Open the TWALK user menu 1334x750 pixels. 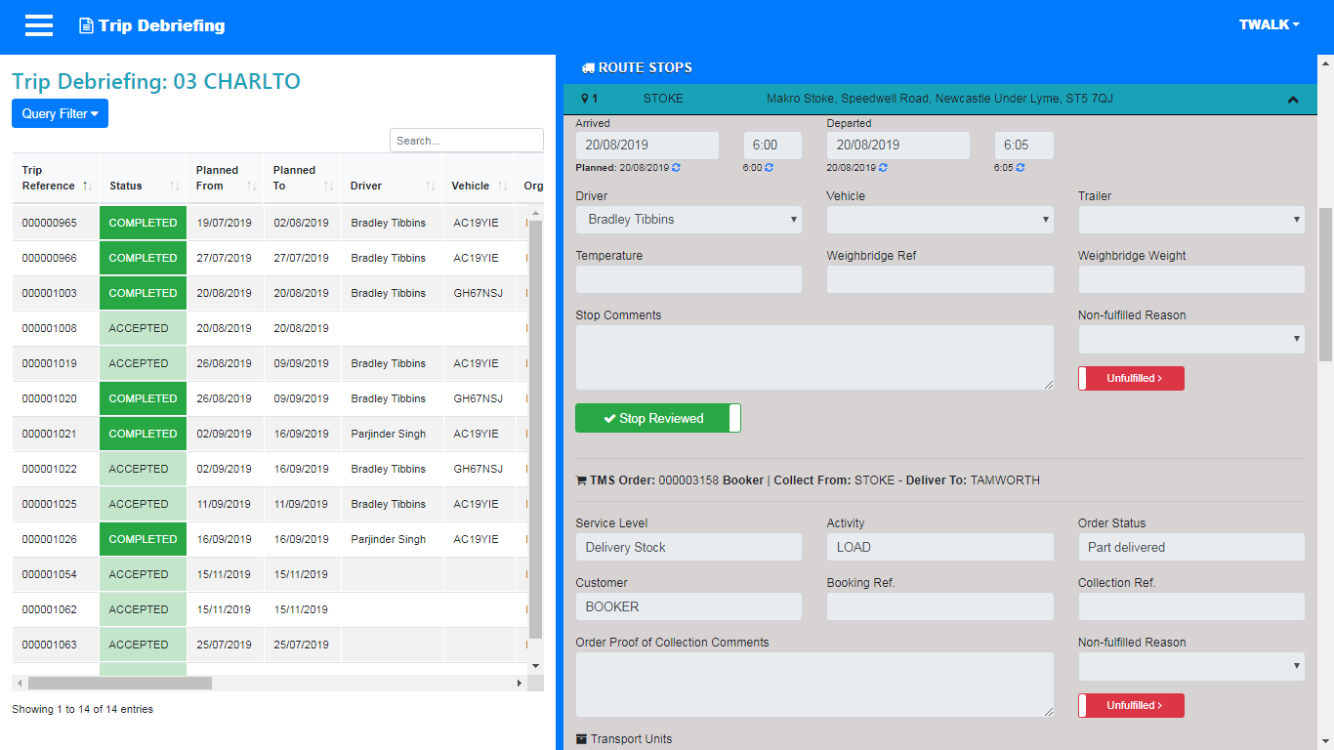(1269, 25)
